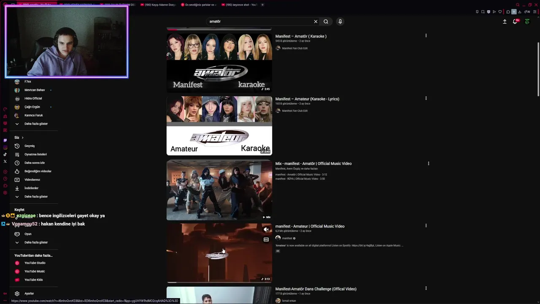
Task: Click mix entry 'manifest - RÜYA | Official Music Video'
Action: (x=300, y=179)
